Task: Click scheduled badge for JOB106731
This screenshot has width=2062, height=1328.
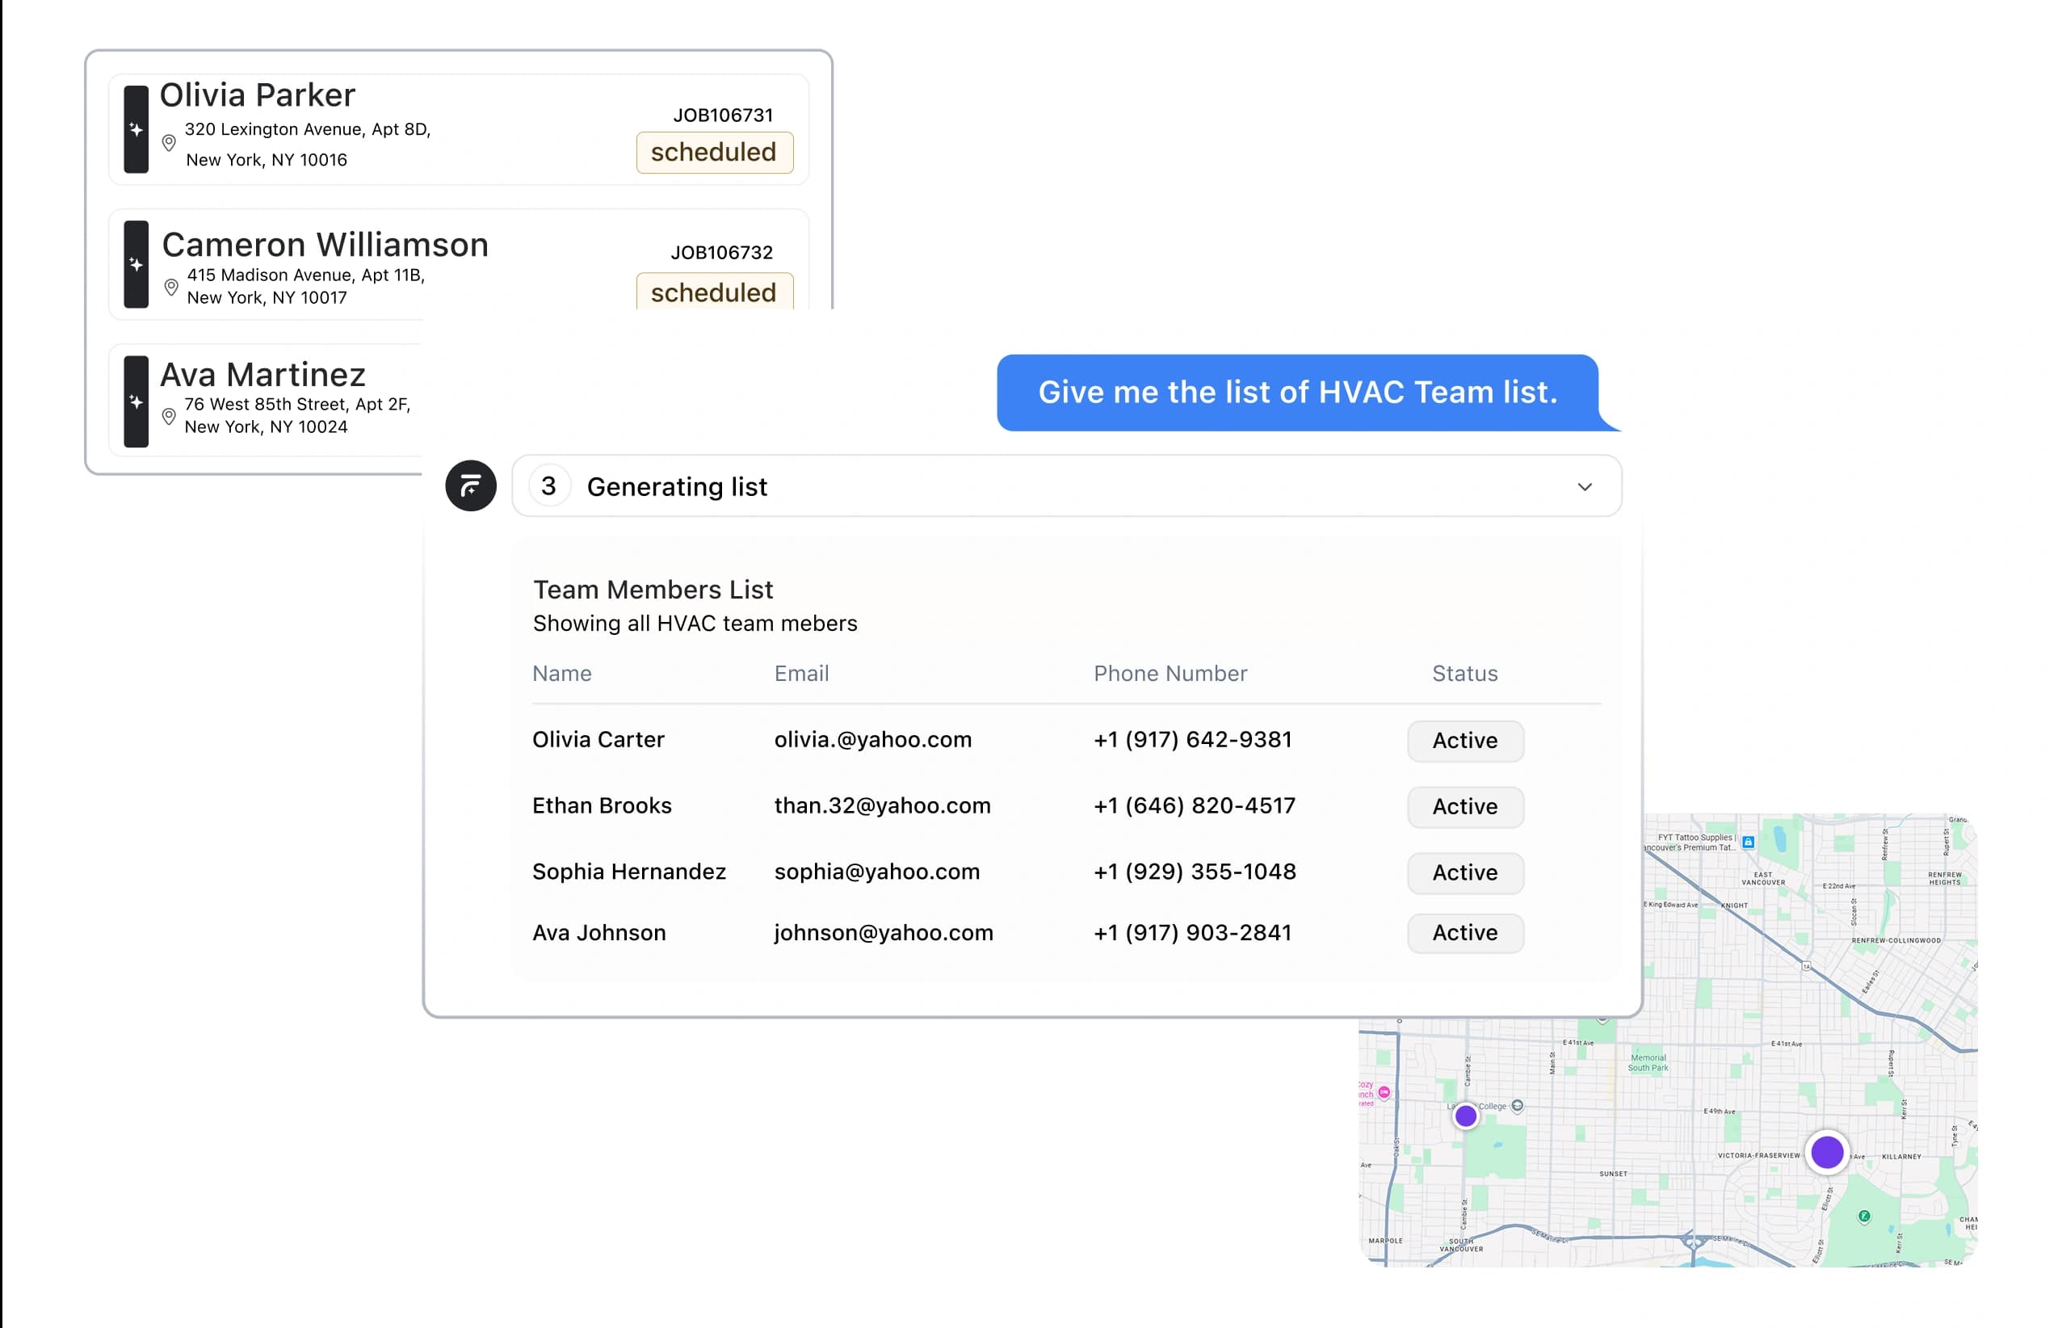Action: pos(714,153)
